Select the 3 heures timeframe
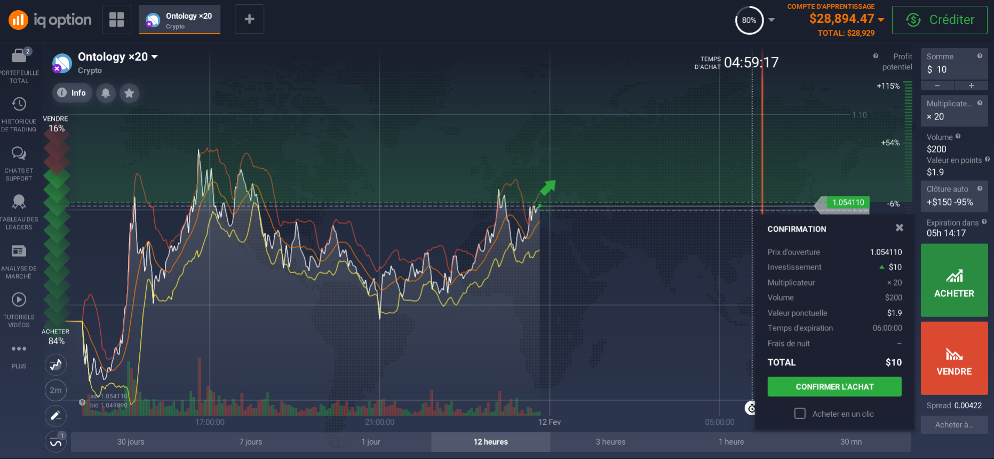Screen dimensions: 994x459 (x=610, y=442)
